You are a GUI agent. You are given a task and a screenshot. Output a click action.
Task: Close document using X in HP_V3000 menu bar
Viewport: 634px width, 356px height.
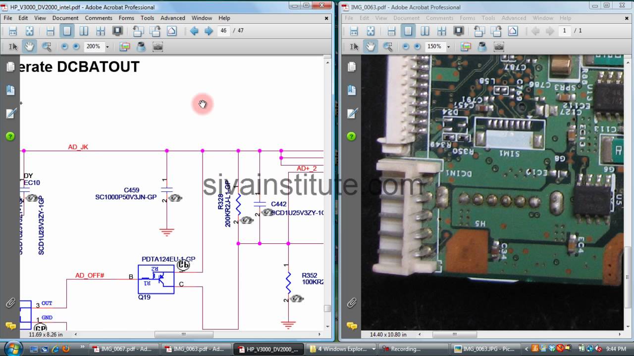326,18
